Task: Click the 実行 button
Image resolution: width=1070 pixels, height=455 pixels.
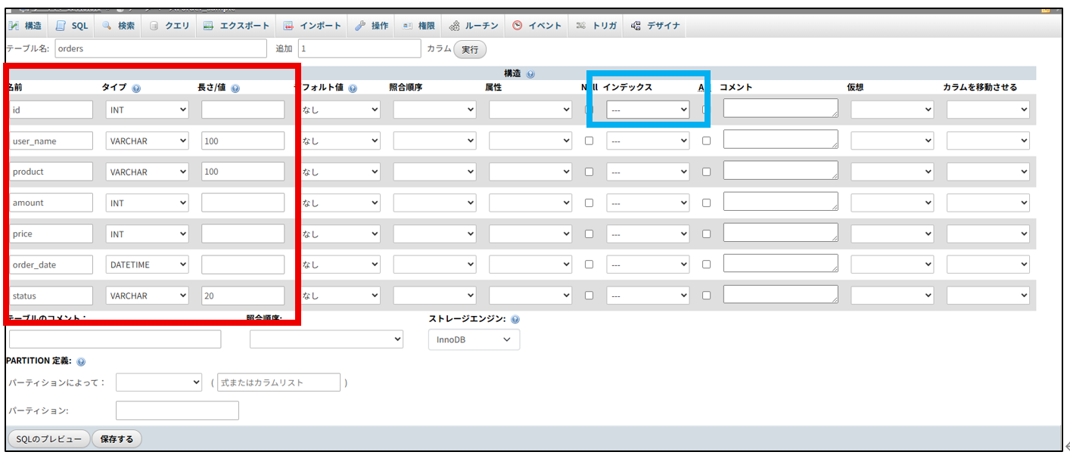Action: [470, 48]
